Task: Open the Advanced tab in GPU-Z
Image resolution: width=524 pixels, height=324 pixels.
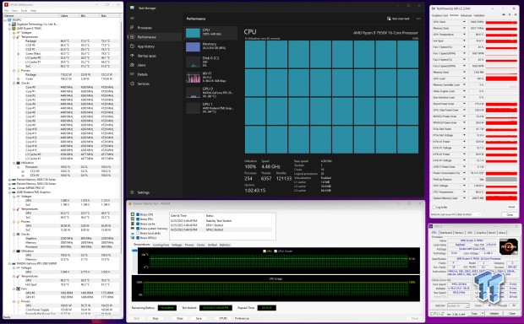Action: tap(467, 15)
